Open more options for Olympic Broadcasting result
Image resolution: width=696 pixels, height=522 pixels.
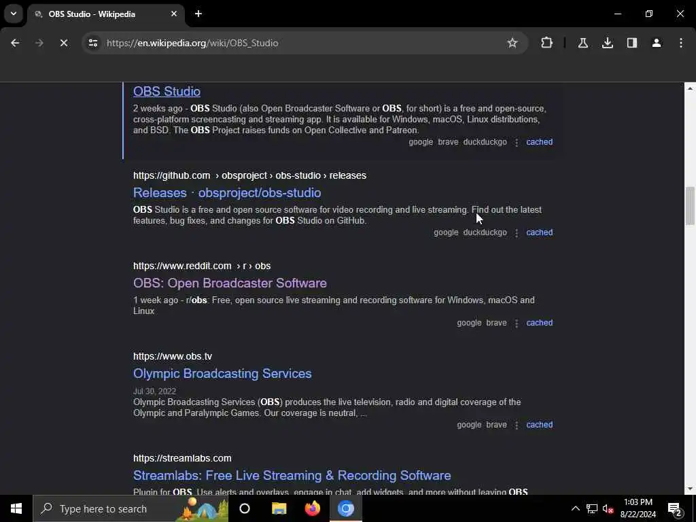click(x=517, y=425)
